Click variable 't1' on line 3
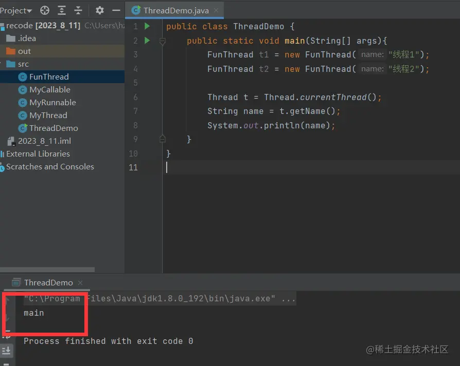The height and width of the screenshot is (366, 460). tap(264, 55)
